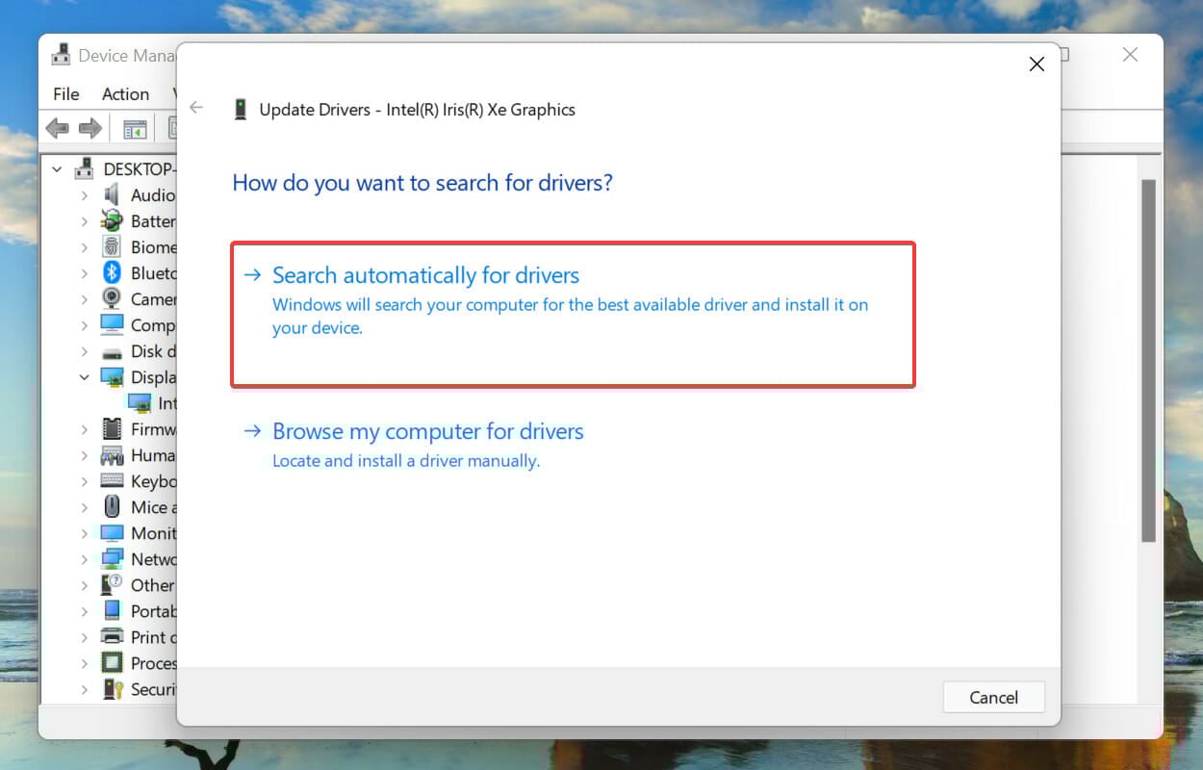Expand the Cameras category

click(85, 299)
